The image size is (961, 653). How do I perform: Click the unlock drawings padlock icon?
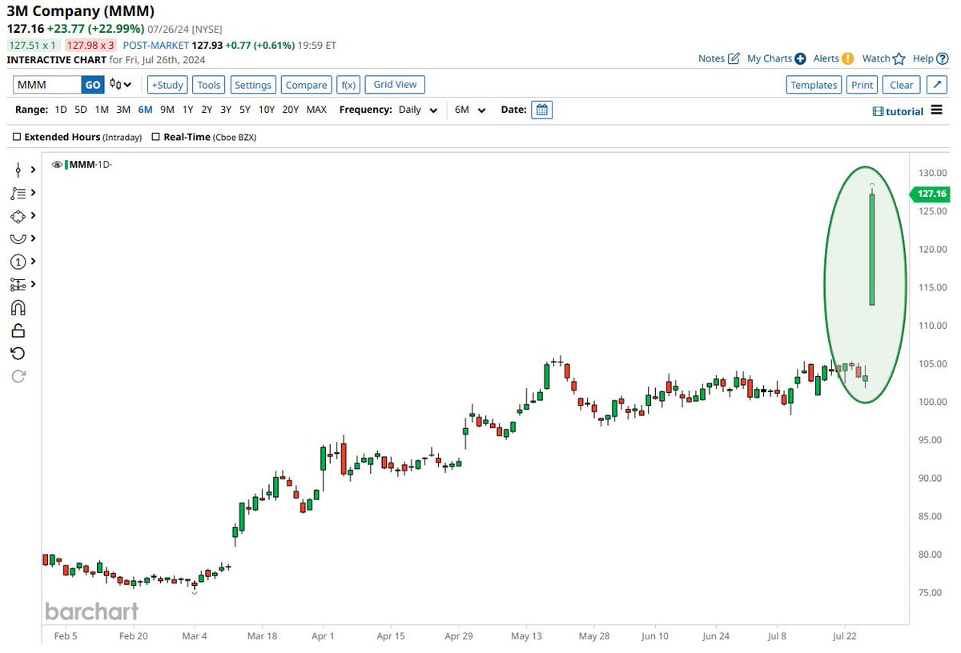(x=18, y=331)
